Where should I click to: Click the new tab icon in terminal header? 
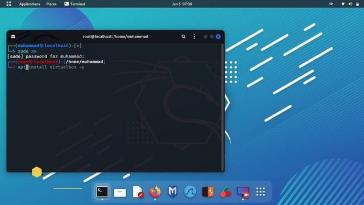pos(13,36)
